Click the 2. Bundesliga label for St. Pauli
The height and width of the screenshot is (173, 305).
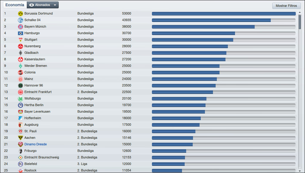click(87, 131)
